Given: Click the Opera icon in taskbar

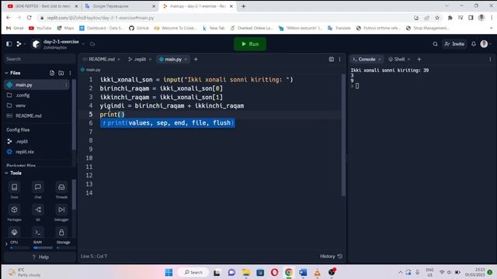Looking at the screenshot, I should (274, 272).
